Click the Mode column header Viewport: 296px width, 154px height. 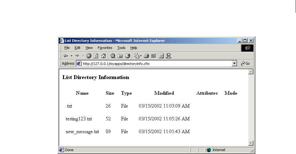click(x=231, y=93)
